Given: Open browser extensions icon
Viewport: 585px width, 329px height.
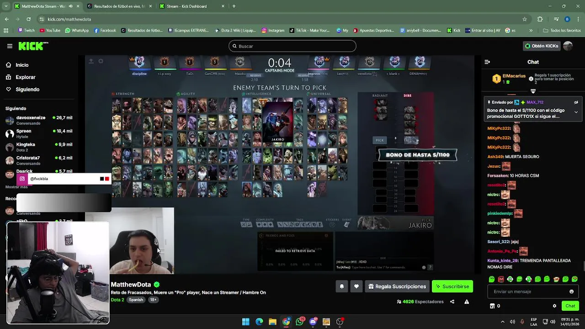Looking at the screenshot, I should 540,19.
